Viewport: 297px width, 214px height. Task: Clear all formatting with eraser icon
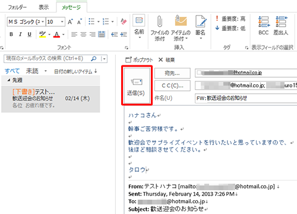(x=124, y=21)
